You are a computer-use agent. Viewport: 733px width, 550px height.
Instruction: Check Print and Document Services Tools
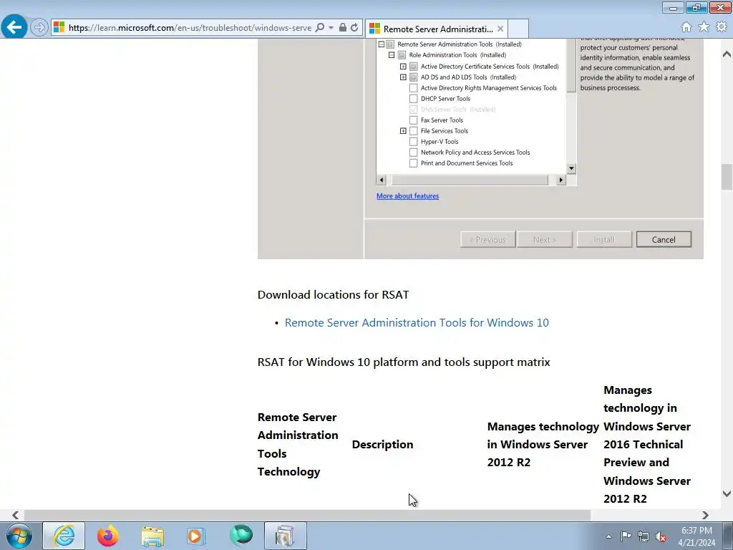tap(413, 163)
